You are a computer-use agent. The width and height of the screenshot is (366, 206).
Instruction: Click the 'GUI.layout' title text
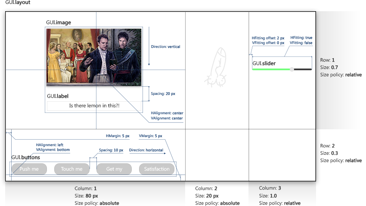(18, 3)
